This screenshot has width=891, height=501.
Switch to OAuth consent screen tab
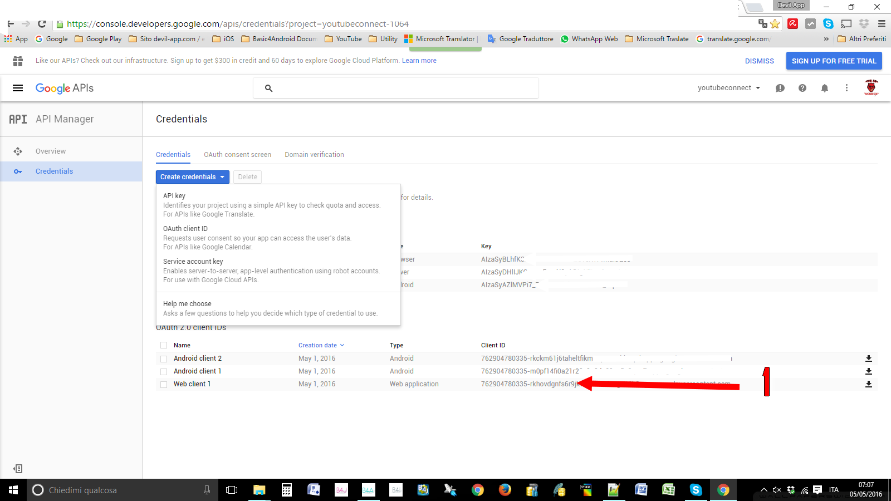(x=237, y=155)
